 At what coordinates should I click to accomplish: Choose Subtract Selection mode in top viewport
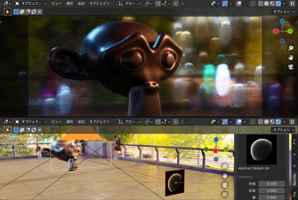tap(28, 12)
